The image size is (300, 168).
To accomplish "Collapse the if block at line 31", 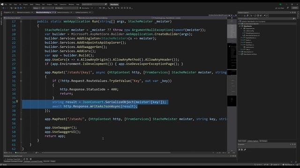I will [x=21, y=81].
